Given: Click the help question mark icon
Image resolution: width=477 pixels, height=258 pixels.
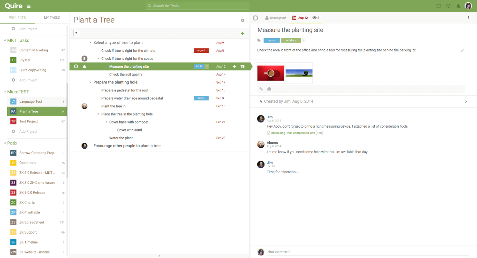Looking at the screenshot, I should coord(448,6).
